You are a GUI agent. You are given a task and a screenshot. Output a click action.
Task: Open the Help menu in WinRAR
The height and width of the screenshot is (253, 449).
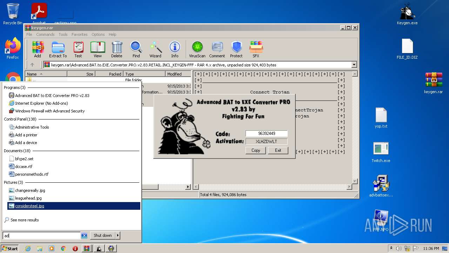pyautogui.click(x=112, y=34)
